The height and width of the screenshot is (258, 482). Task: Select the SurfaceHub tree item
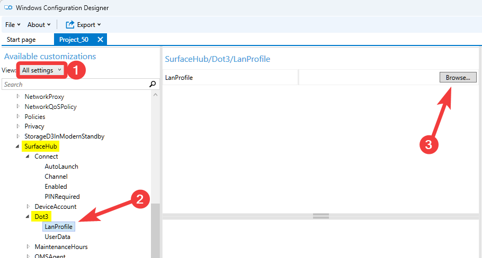click(41, 146)
